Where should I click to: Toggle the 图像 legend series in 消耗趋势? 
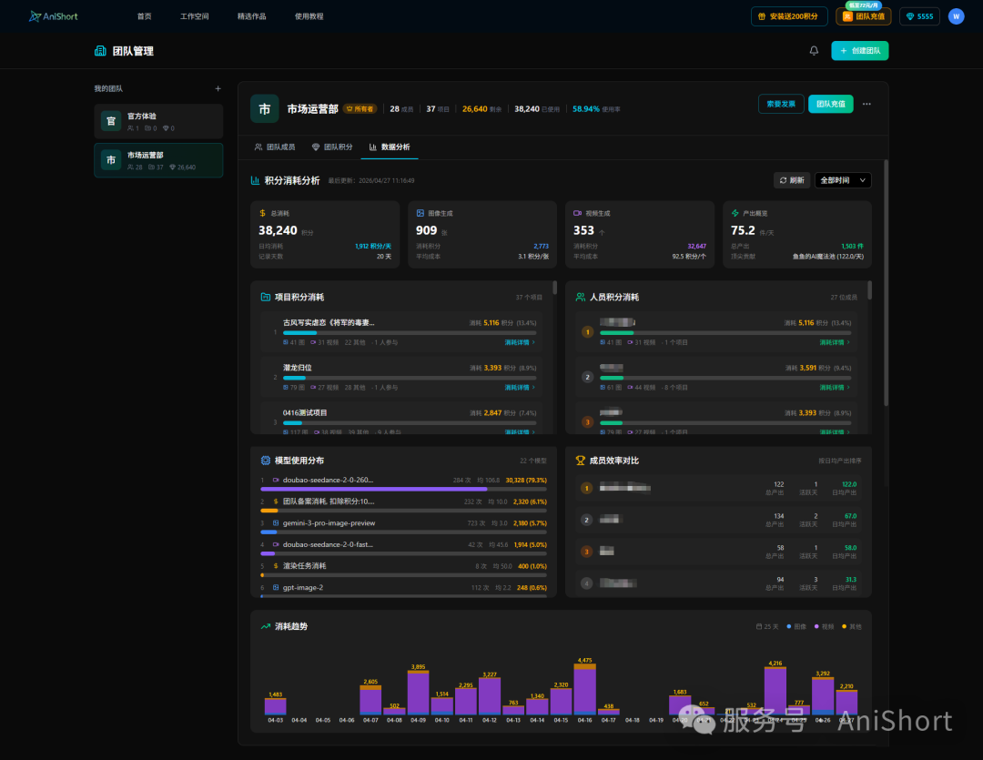pos(796,626)
